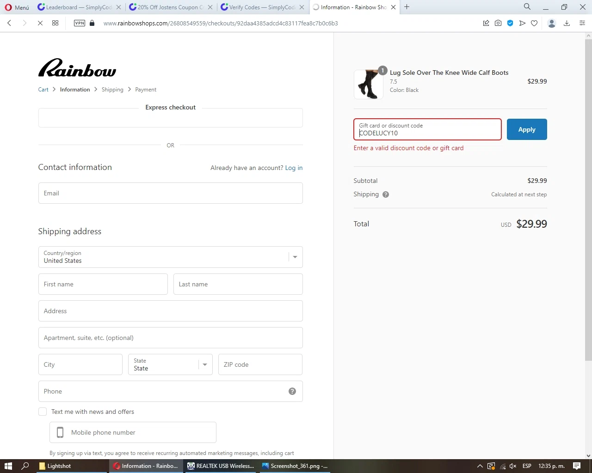Switch to Leaderboard — SimplyCodes tab
This screenshot has height=473, width=592.
coord(80,7)
